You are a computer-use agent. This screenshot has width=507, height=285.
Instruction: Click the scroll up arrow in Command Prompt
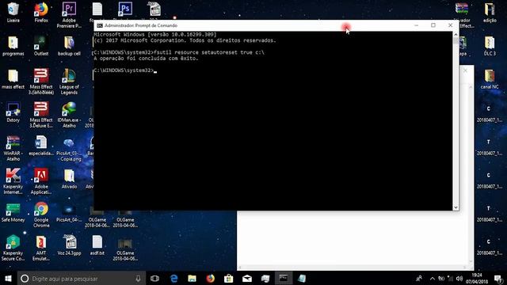pyautogui.click(x=456, y=34)
